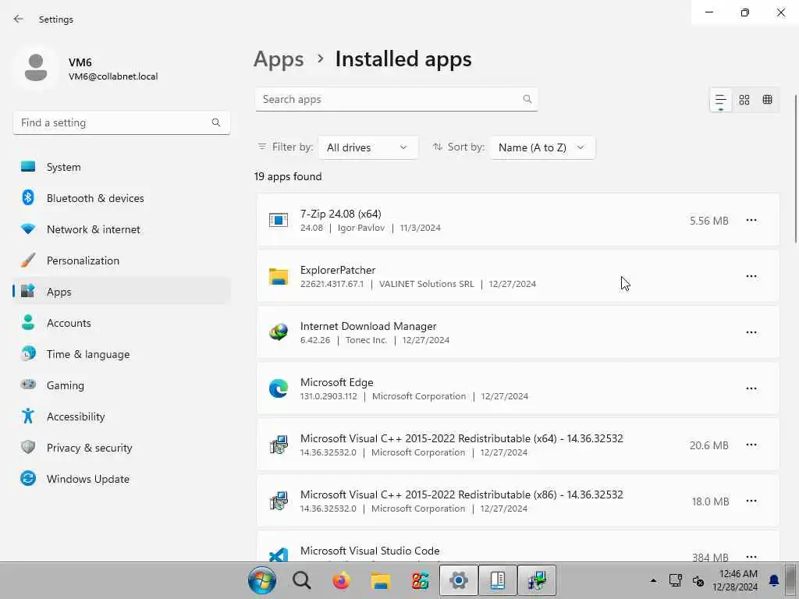The image size is (799, 599).
Task: Click the Internet Download Manager globe icon
Action: pyautogui.click(x=279, y=332)
